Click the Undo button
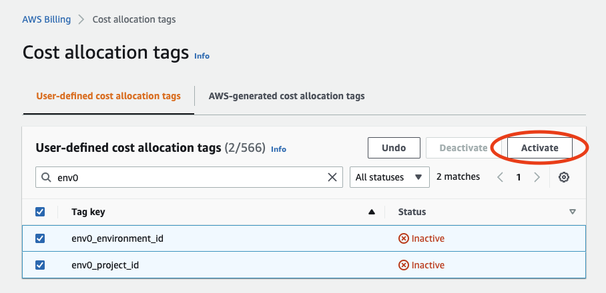 (394, 148)
